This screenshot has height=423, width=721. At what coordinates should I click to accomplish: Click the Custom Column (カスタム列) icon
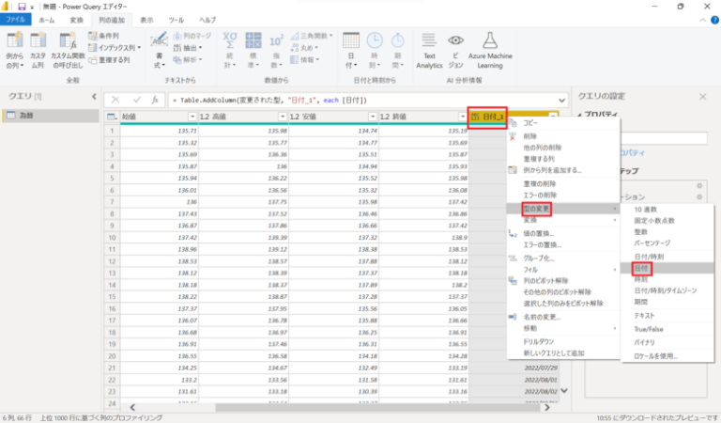pos(38,43)
